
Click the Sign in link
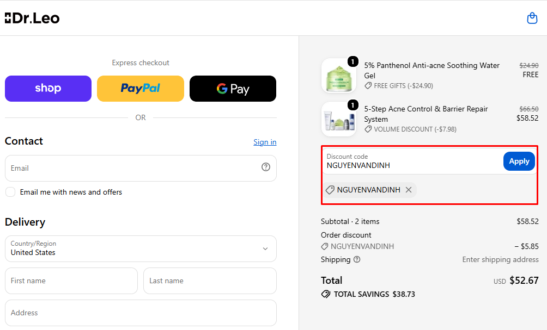click(265, 142)
